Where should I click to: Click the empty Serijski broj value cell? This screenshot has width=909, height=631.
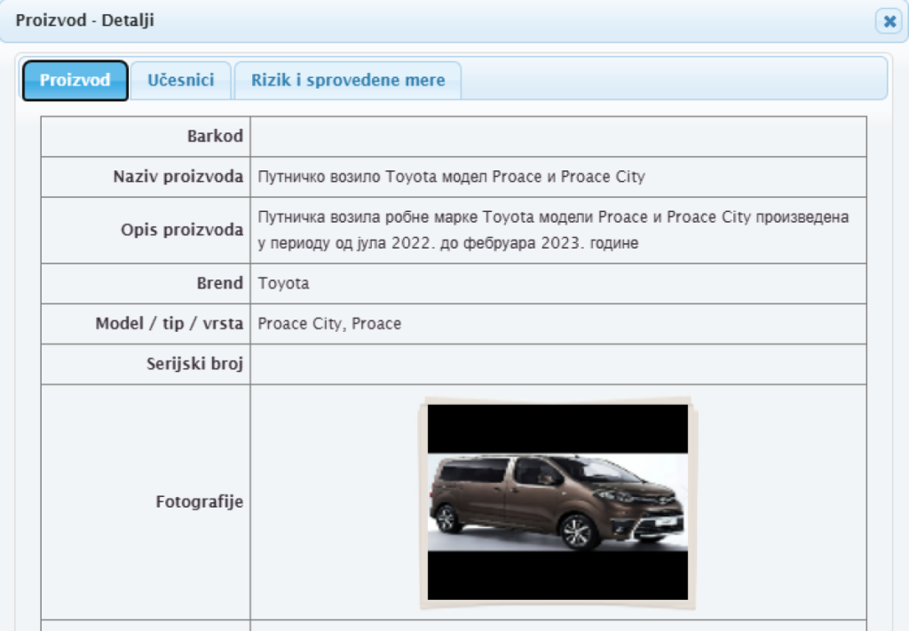tap(557, 364)
